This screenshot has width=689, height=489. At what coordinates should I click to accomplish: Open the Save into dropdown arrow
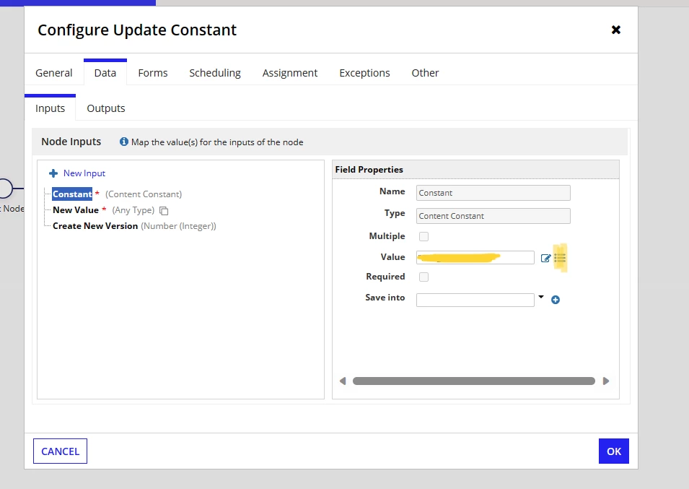click(541, 298)
